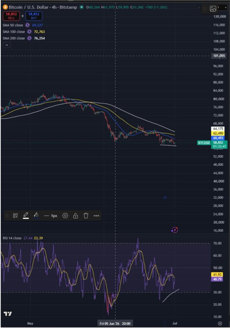This screenshot has width=230, height=328.
Task: Open the drawing templates icon in floating toolbar
Action: pos(15,216)
